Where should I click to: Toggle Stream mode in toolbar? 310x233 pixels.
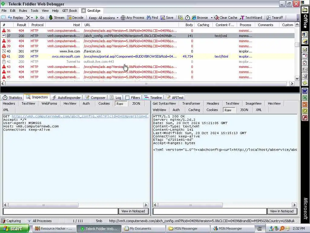[56, 18]
